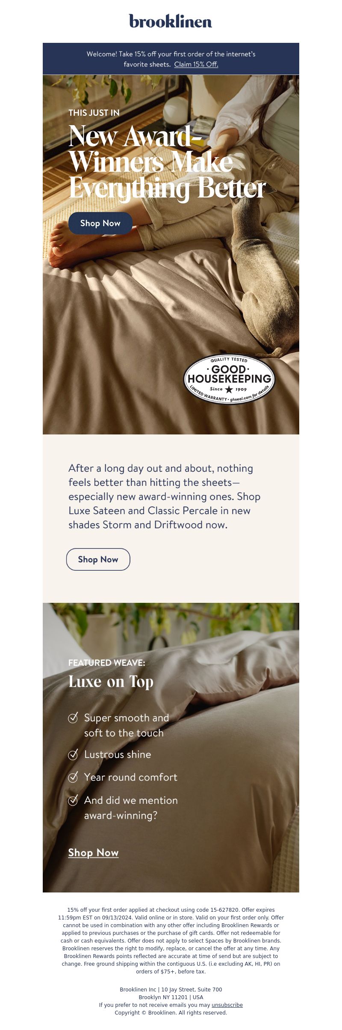342x1030 pixels.
Task: Click the outlined Shop Now button
Action: point(98,559)
